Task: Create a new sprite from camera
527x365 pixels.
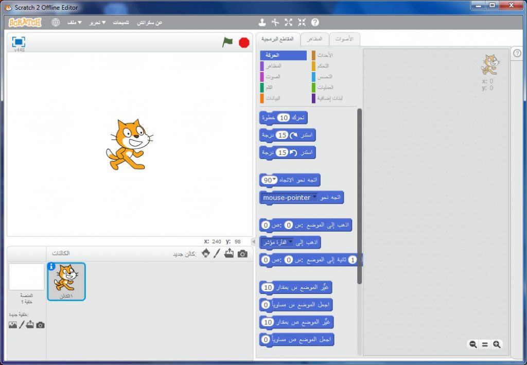Action: (242, 254)
